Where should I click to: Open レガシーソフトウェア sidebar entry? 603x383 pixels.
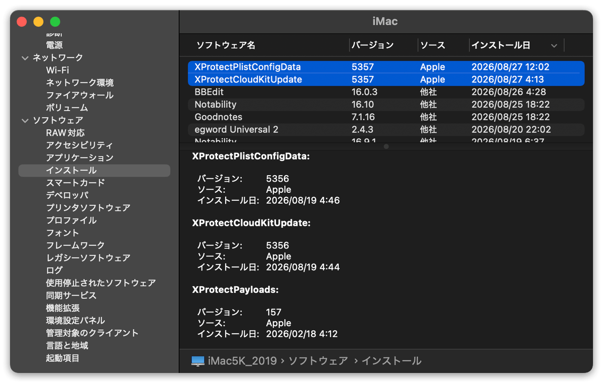88,258
